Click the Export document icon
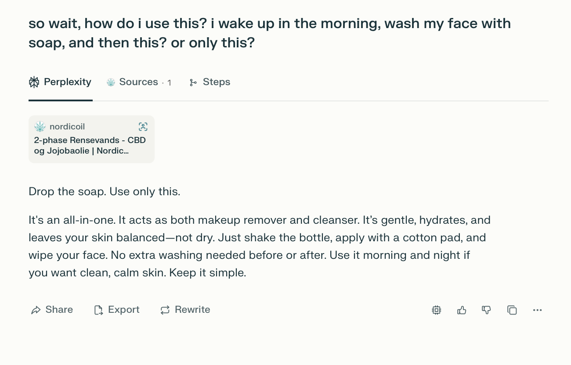 point(98,310)
